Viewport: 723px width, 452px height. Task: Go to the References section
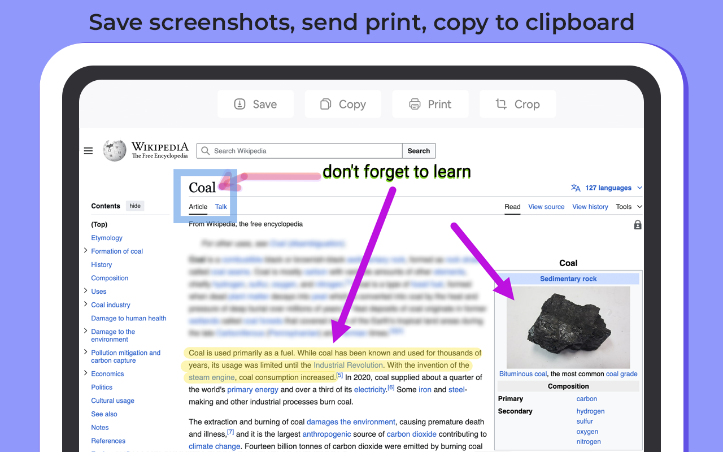coord(108,441)
